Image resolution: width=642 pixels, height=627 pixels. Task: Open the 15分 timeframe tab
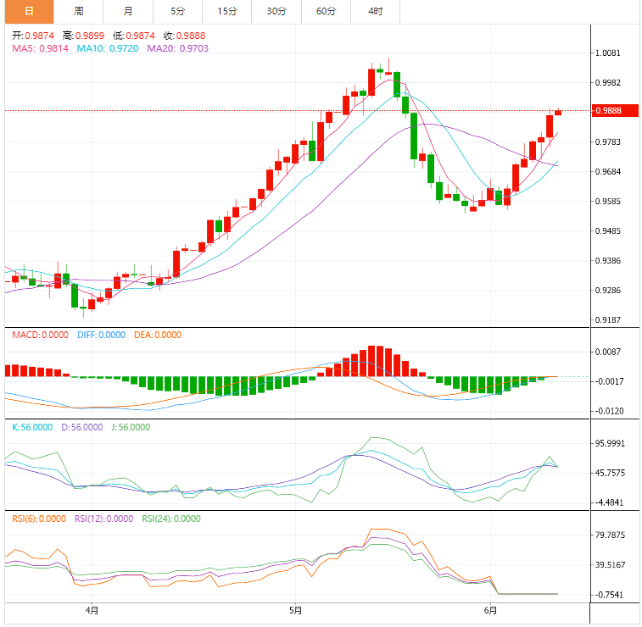(226, 11)
